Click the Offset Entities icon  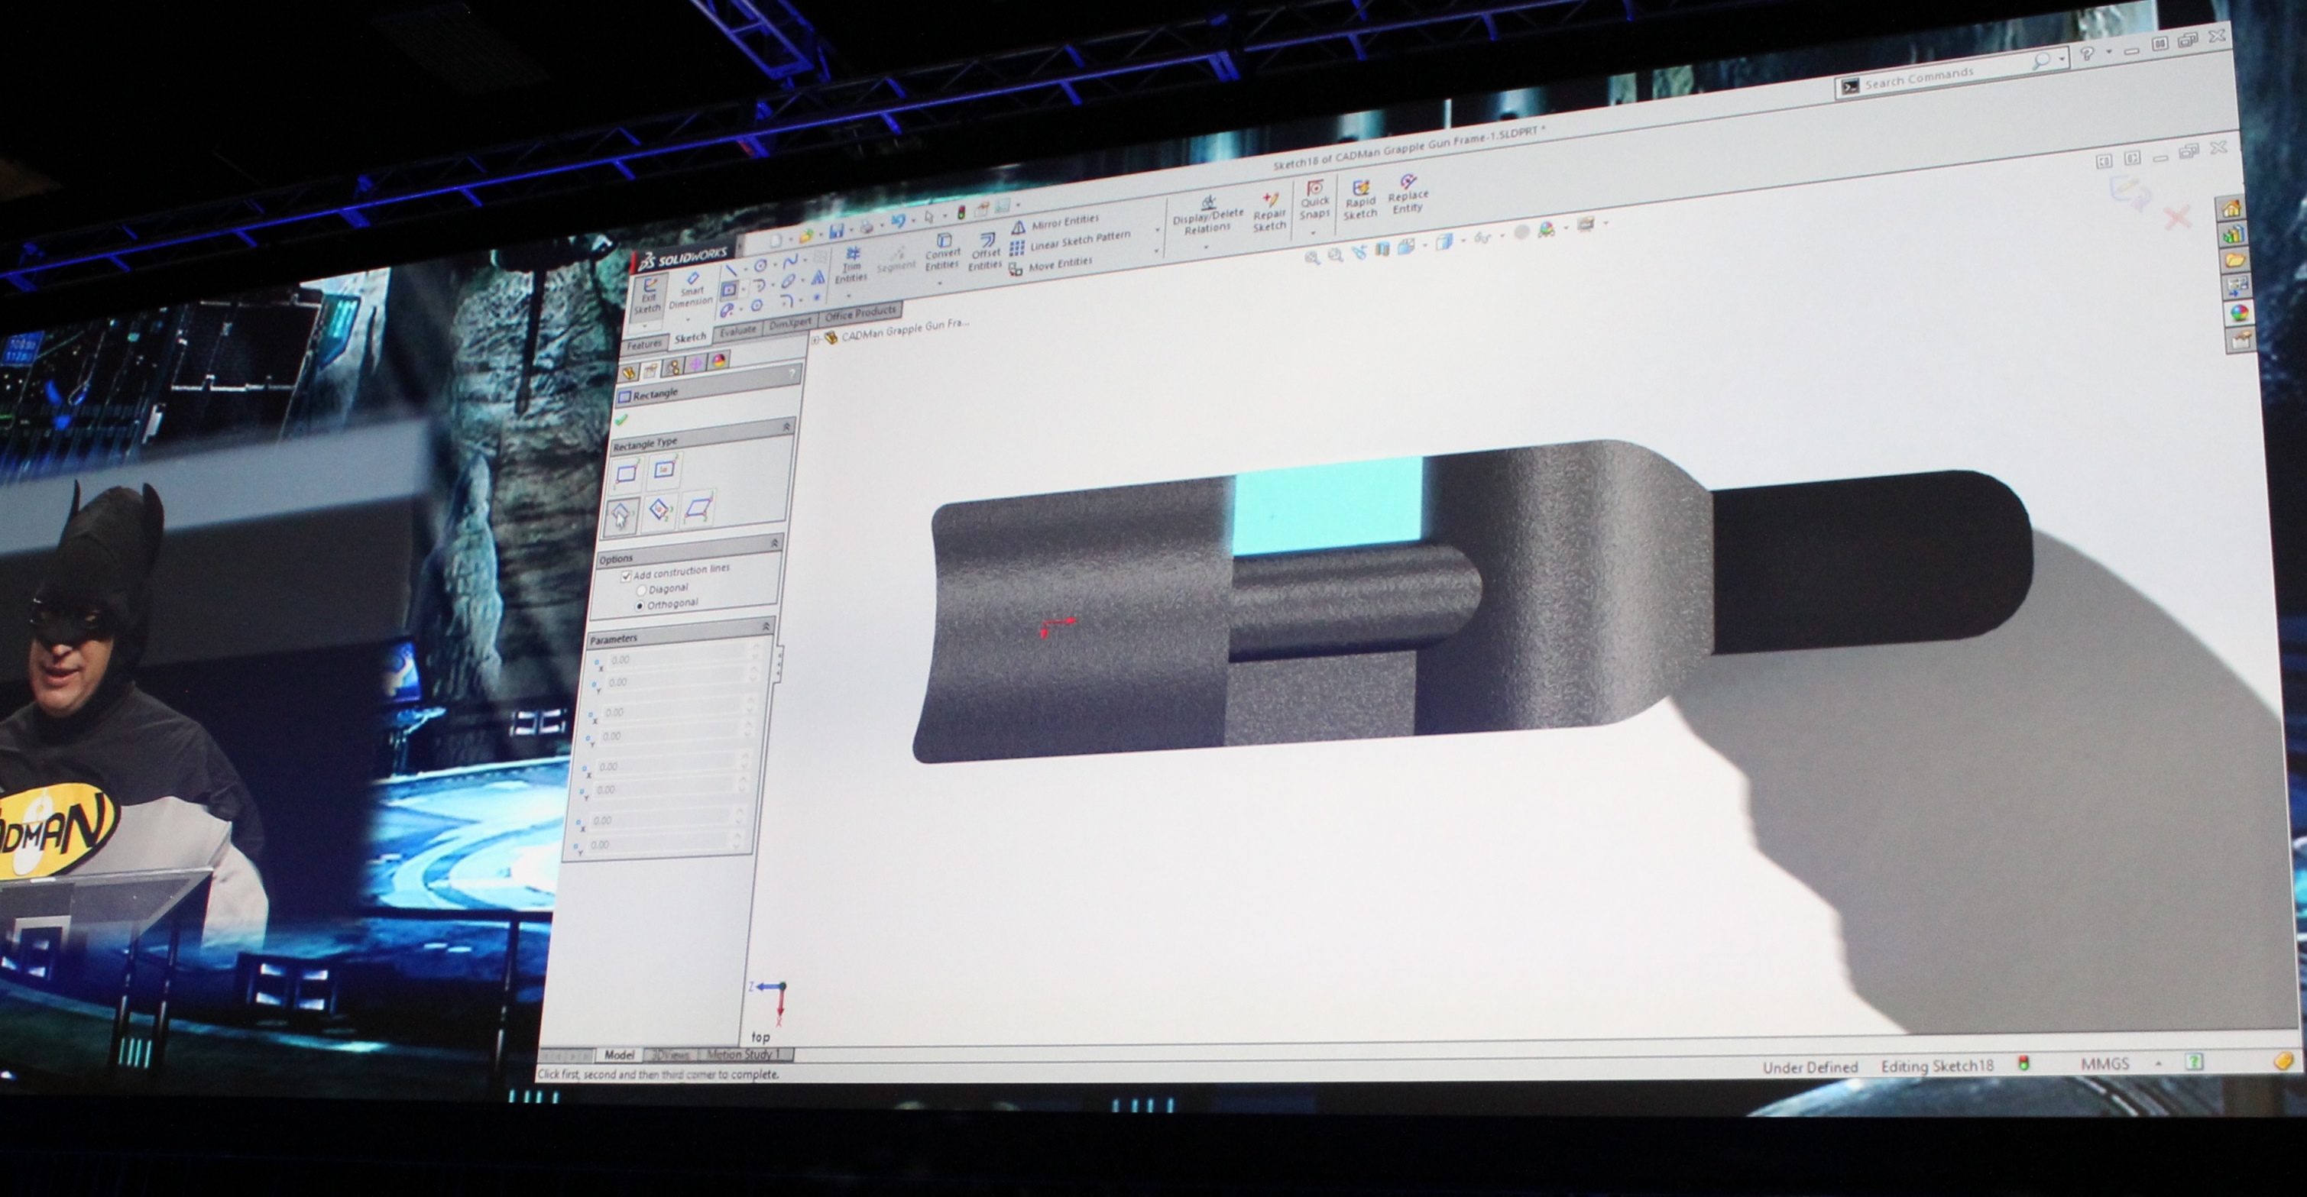tap(985, 251)
